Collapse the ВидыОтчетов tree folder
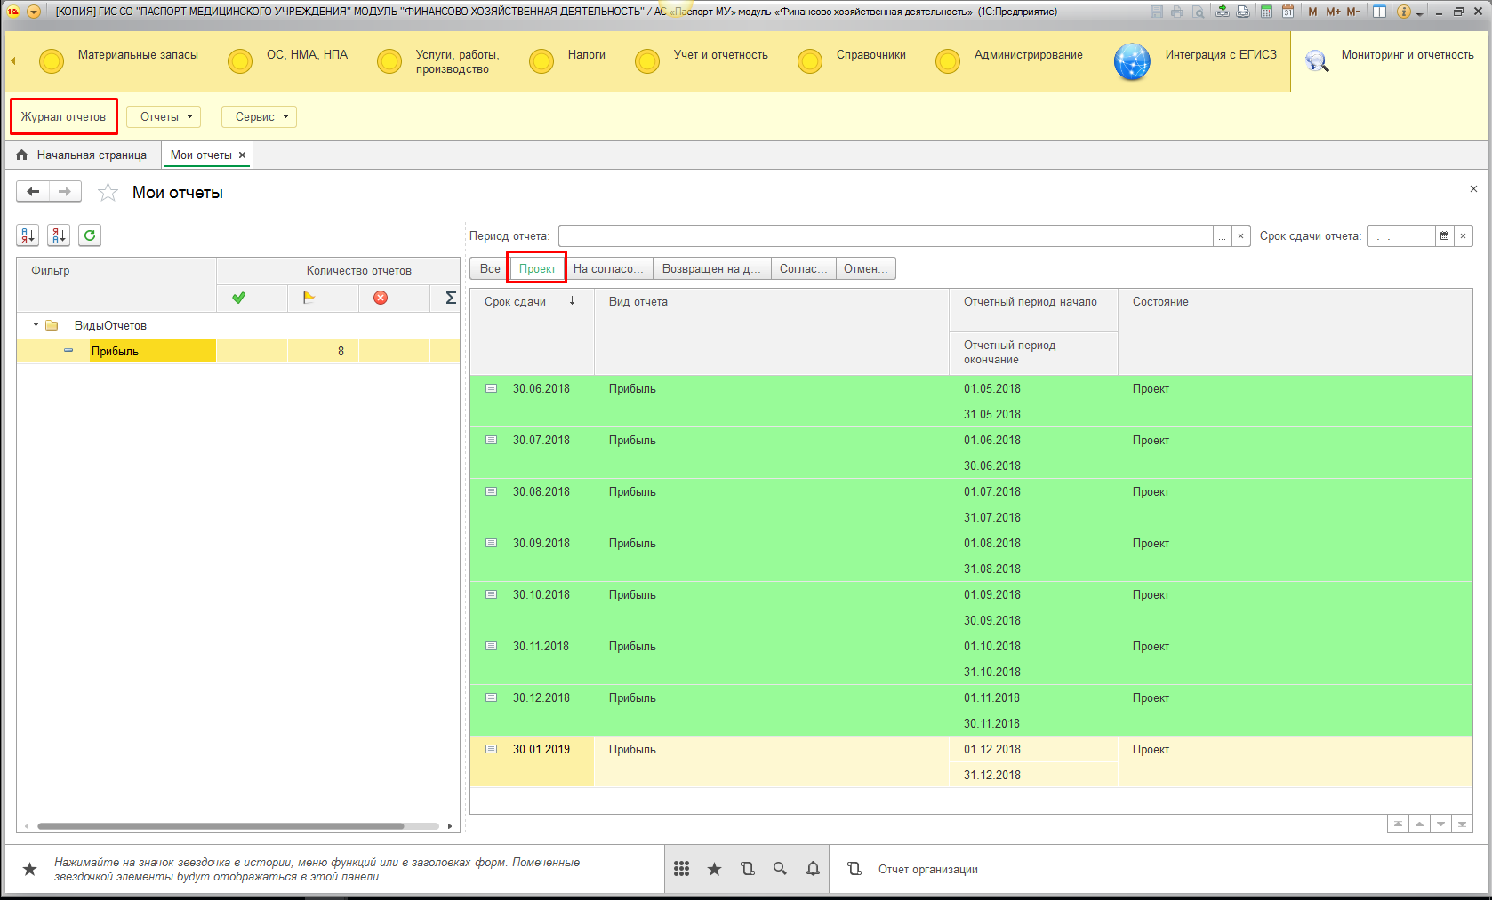 coord(36,325)
